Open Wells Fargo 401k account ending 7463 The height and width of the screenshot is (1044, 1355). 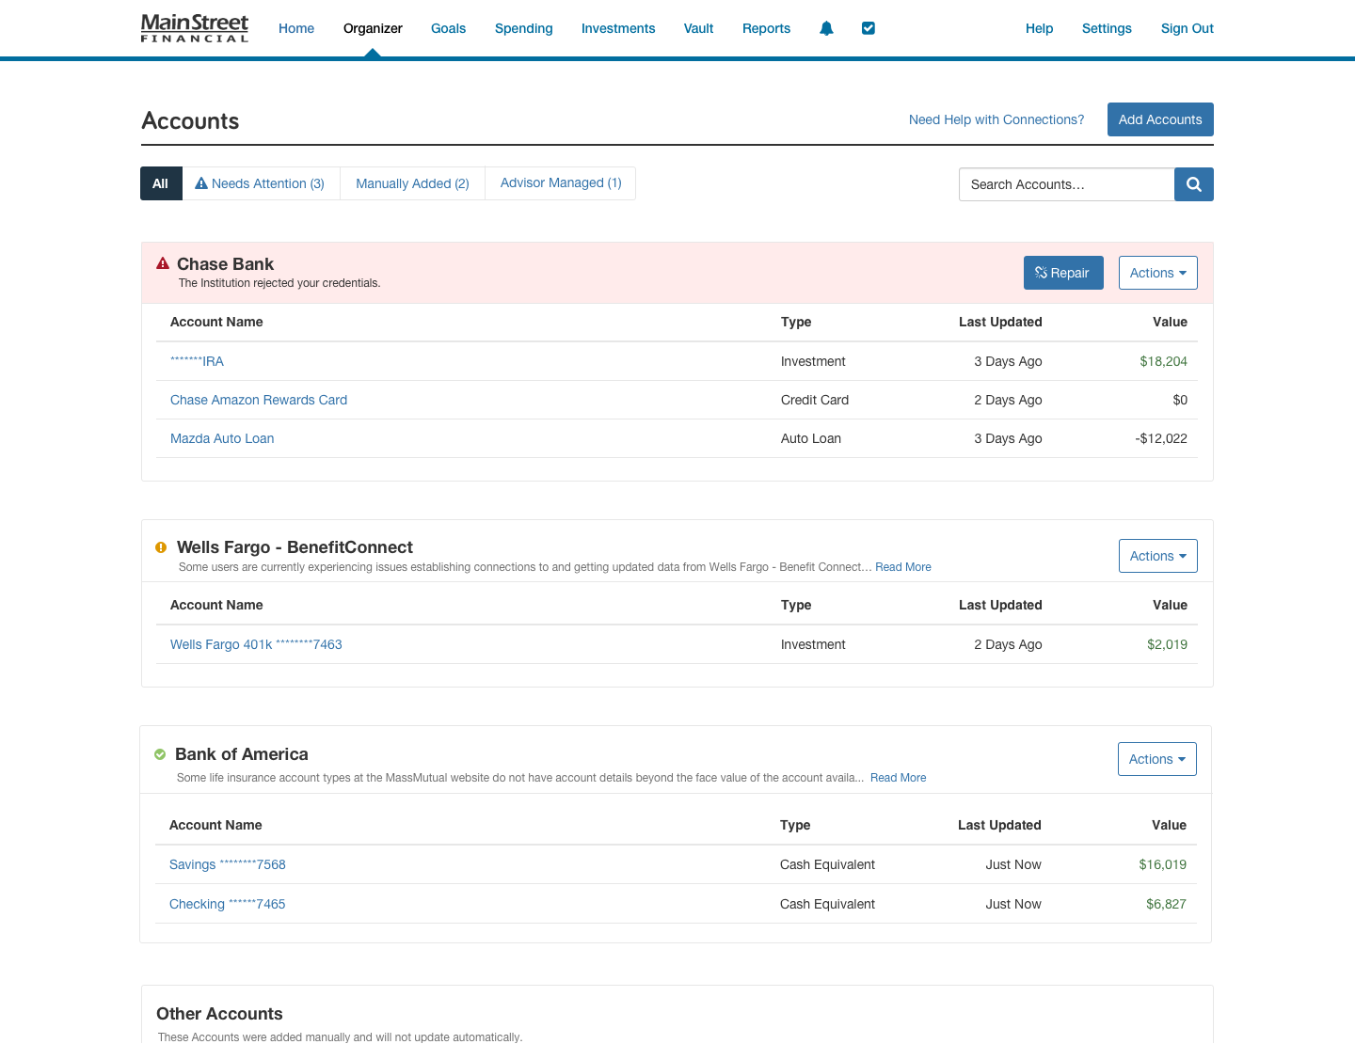point(256,644)
